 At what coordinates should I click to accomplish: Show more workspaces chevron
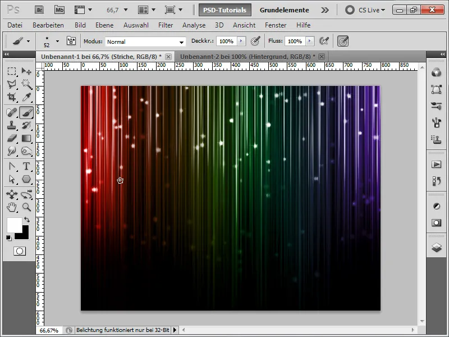tap(325, 10)
